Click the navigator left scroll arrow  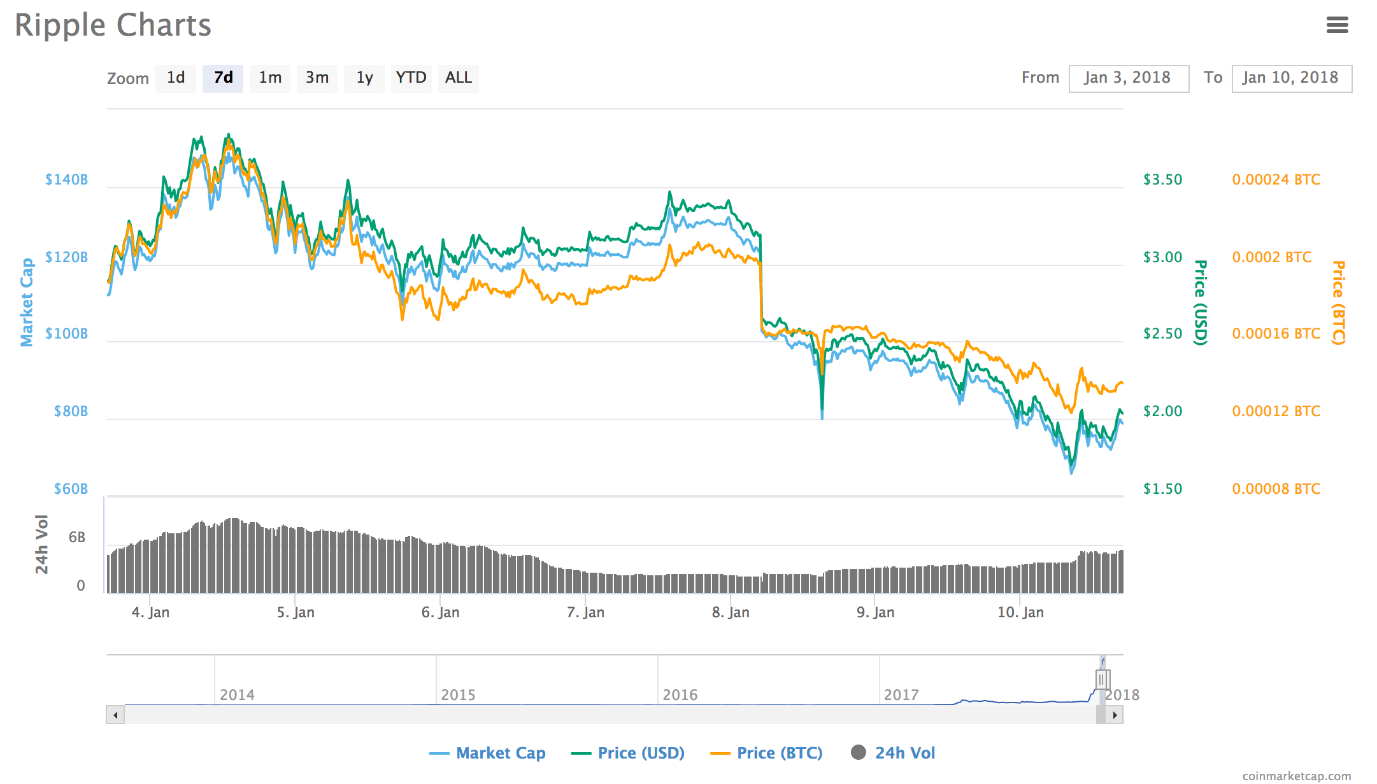click(x=115, y=715)
